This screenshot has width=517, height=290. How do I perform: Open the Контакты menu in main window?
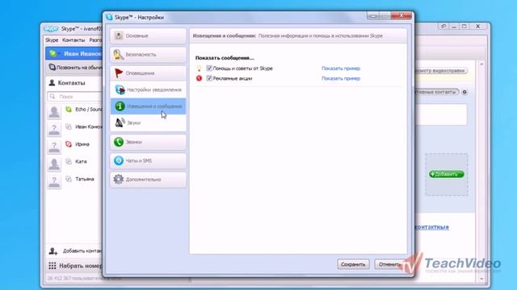click(x=74, y=39)
